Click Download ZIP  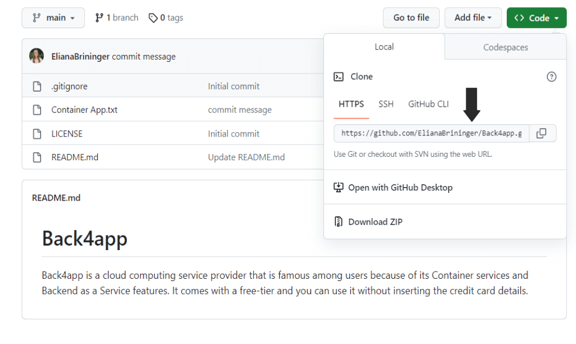[x=375, y=222]
